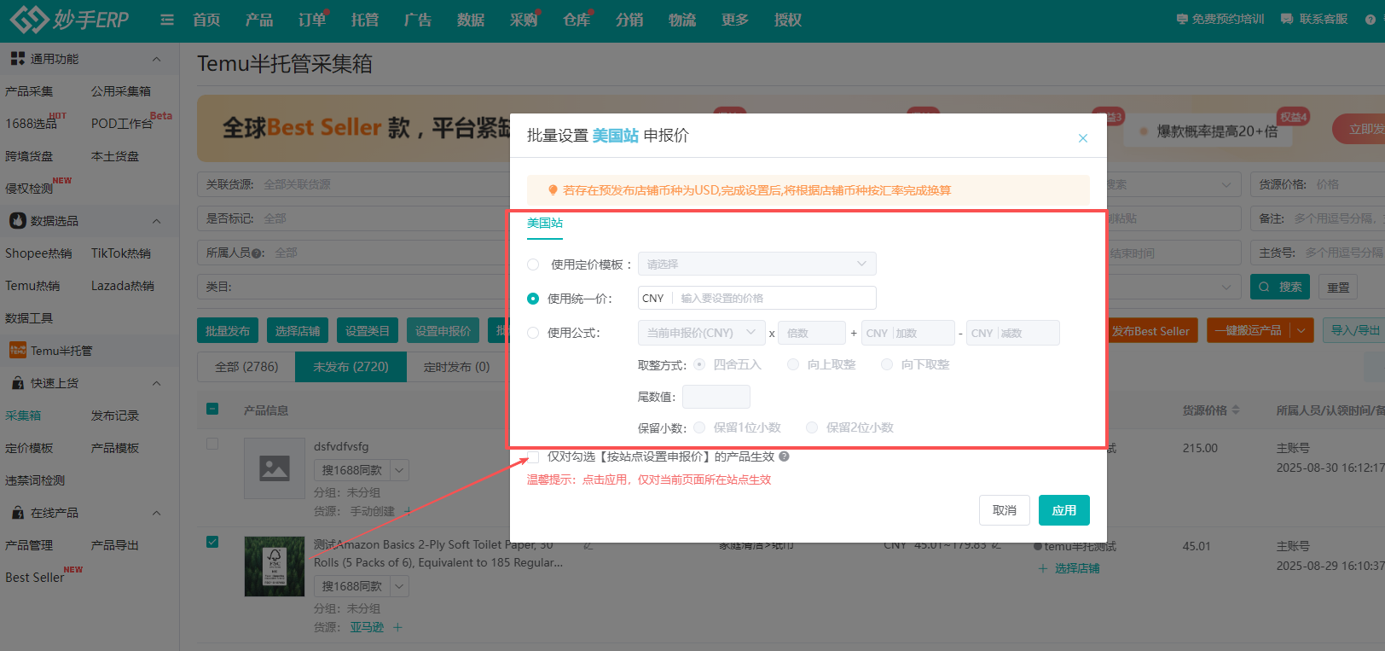
Task: Check the dsfvdfvsfg product row checkbox
Action: 212,444
